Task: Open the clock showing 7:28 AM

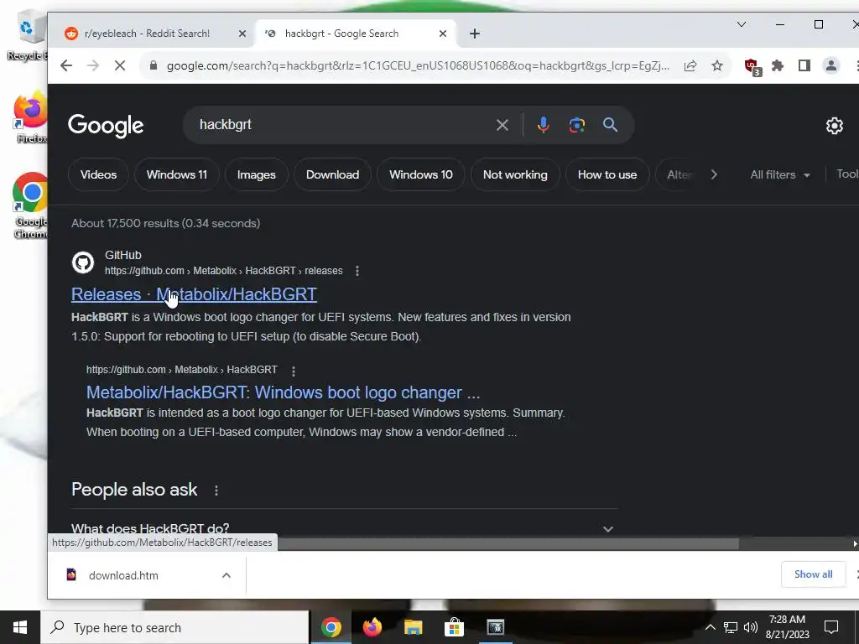Action: click(x=787, y=627)
